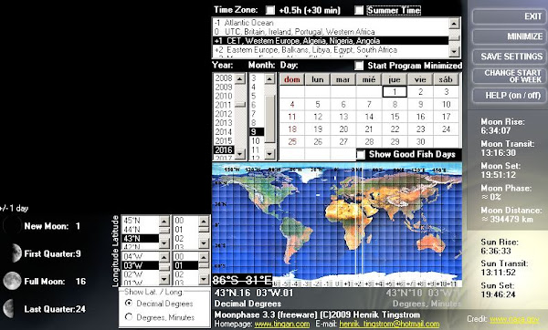Click the hotmail e-mail address link
This screenshot has height=330, width=548.
pyautogui.click(x=389, y=324)
